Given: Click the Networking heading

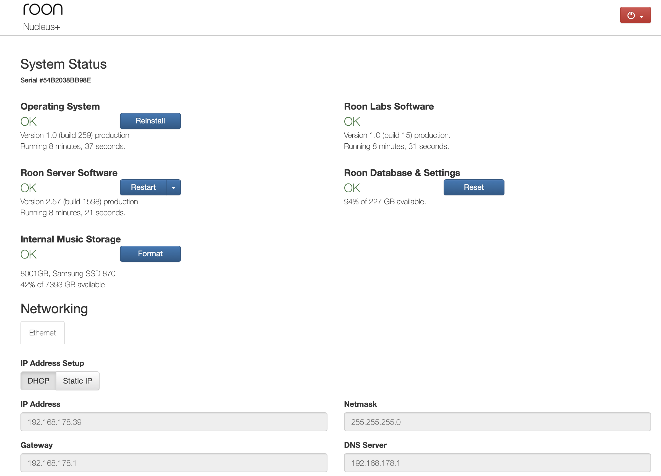Looking at the screenshot, I should [54, 309].
